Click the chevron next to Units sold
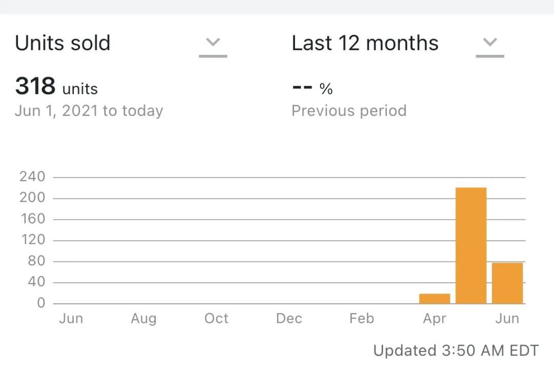Screen dimensions: 554x369 click(213, 43)
